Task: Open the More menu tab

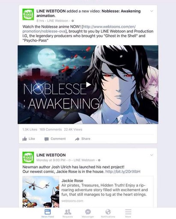Action: coord(128,213)
